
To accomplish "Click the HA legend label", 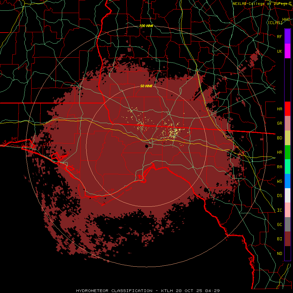I will [279, 109].
